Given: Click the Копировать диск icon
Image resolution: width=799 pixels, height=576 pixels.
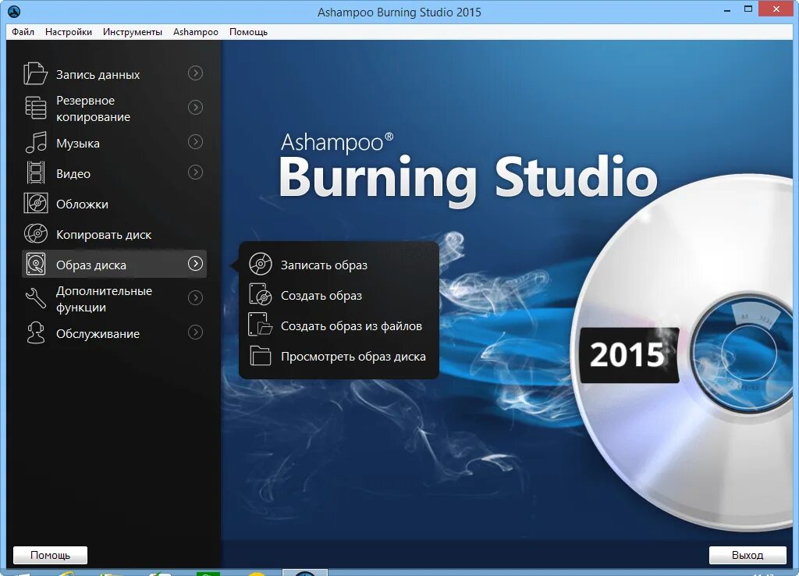Looking at the screenshot, I should point(36,233).
